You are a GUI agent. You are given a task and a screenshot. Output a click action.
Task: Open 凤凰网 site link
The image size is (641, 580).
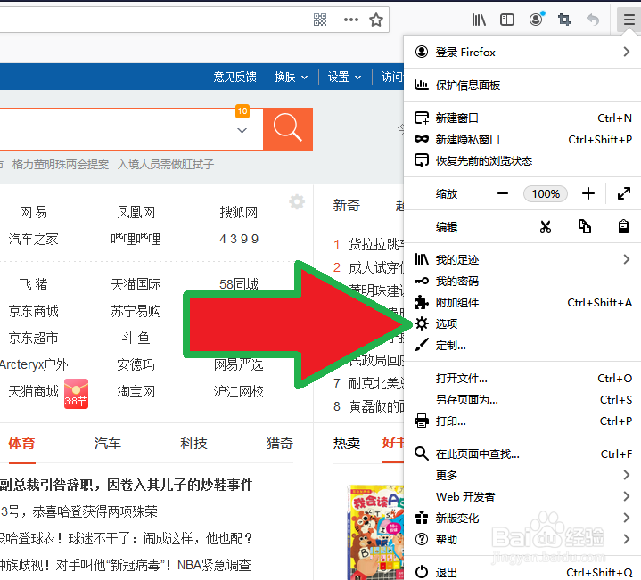(136, 212)
